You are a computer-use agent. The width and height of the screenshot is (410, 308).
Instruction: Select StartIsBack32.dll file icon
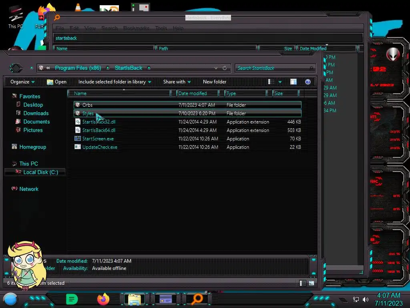point(78,122)
